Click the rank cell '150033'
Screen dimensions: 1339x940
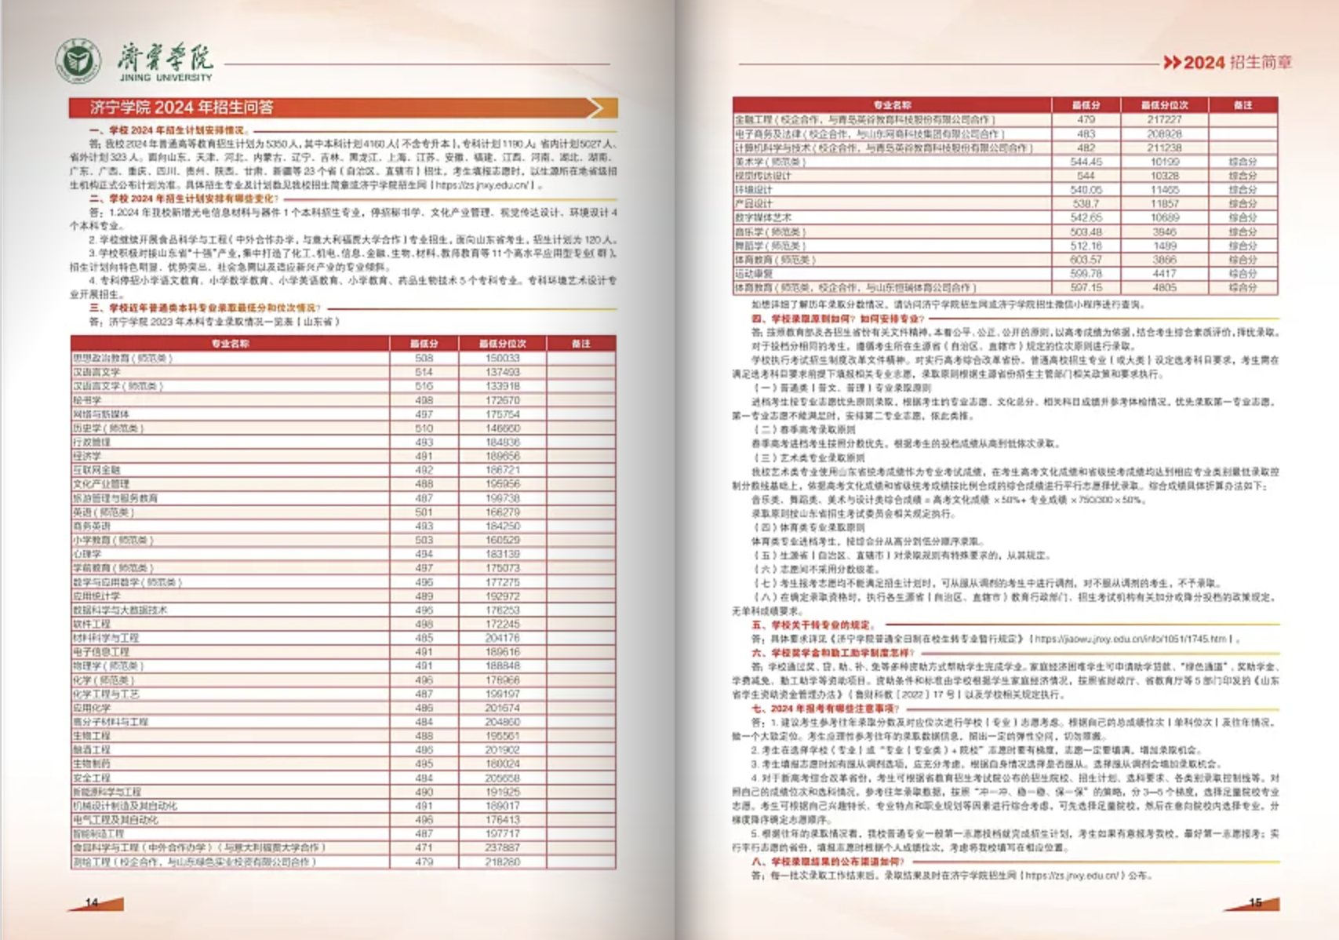coord(503,359)
